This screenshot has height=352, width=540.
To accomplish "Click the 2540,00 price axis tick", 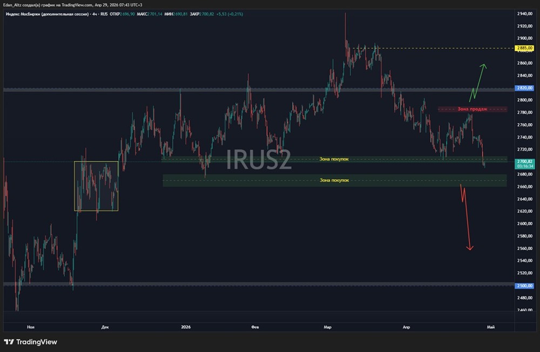I will (524, 261).
